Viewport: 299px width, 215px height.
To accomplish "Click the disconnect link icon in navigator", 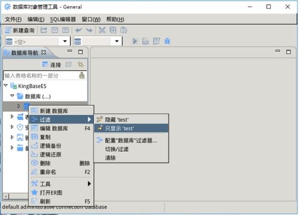I will pyautogui.click(x=68, y=64).
